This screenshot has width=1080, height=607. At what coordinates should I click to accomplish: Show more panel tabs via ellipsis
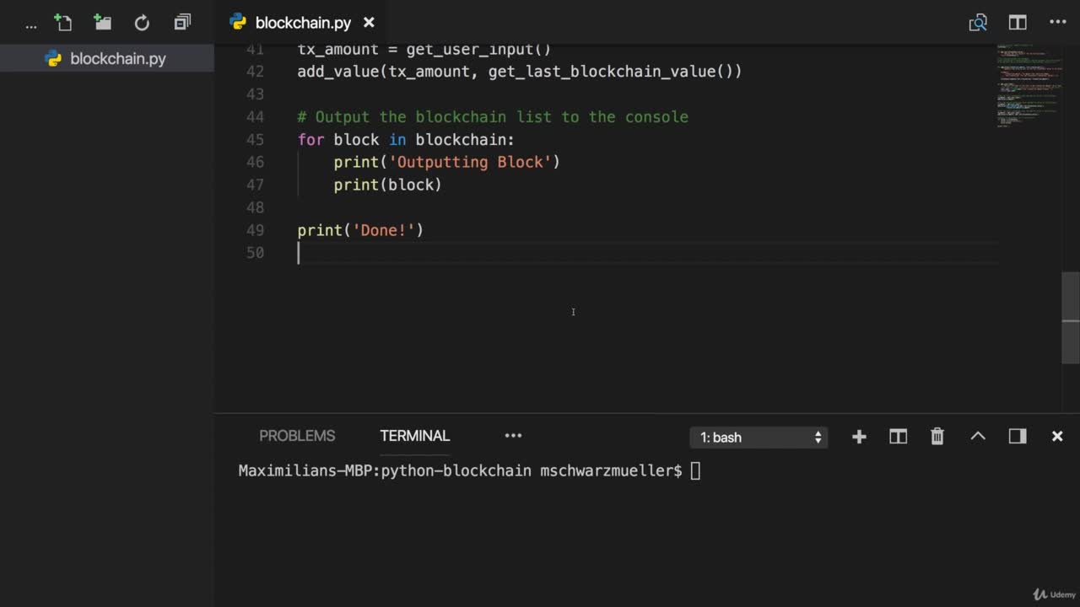(x=513, y=436)
